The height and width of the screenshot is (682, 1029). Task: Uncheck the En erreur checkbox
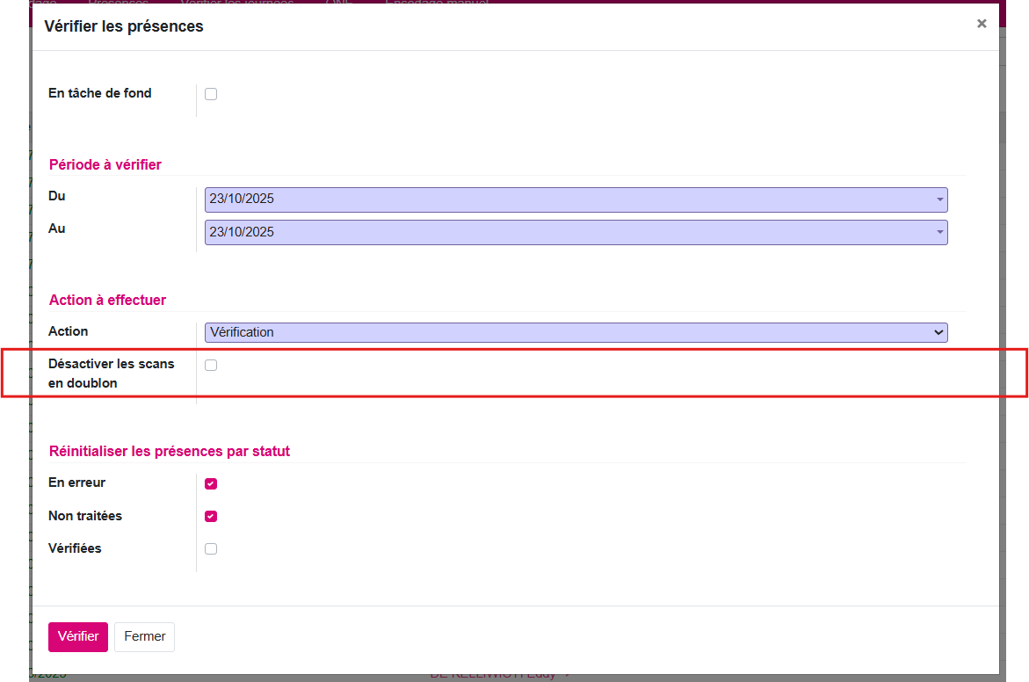[x=211, y=483]
